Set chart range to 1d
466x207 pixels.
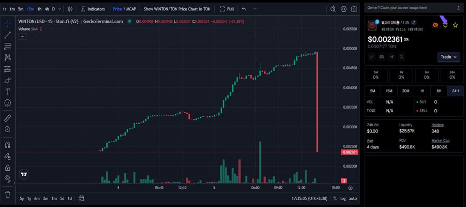(x=69, y=198)
